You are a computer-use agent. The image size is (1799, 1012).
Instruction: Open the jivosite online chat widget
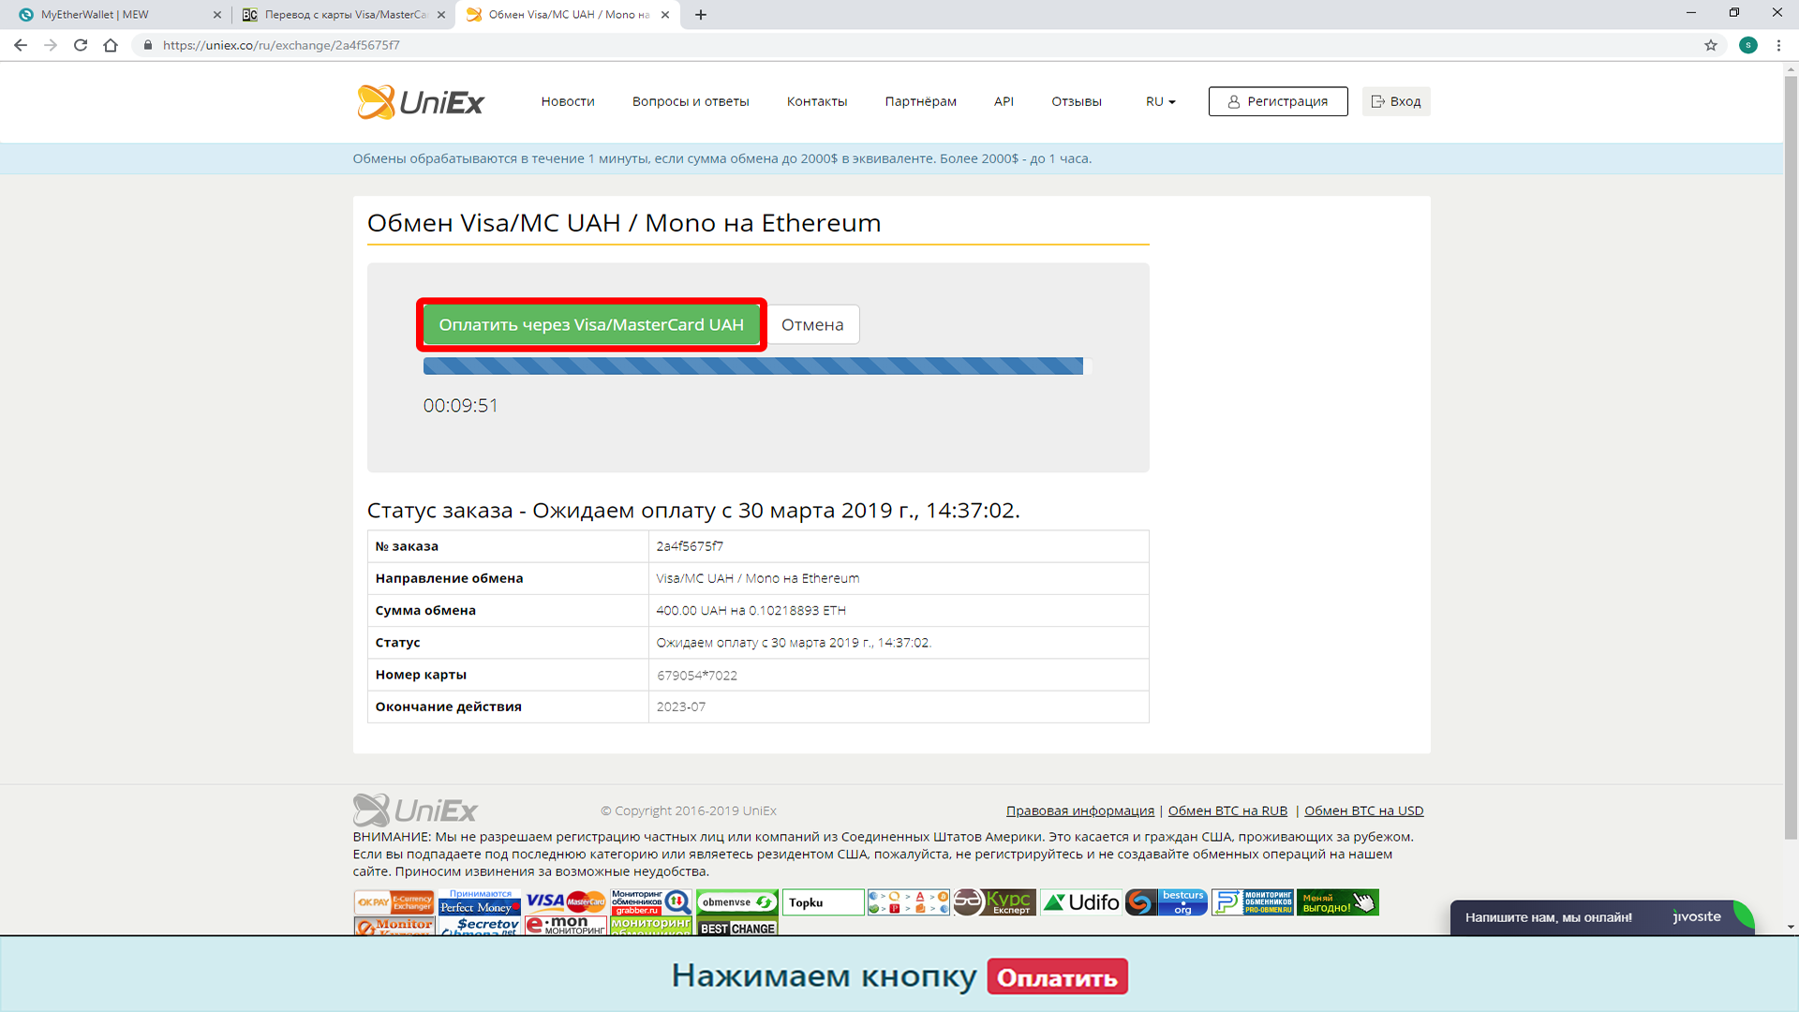coord(1601,917)
